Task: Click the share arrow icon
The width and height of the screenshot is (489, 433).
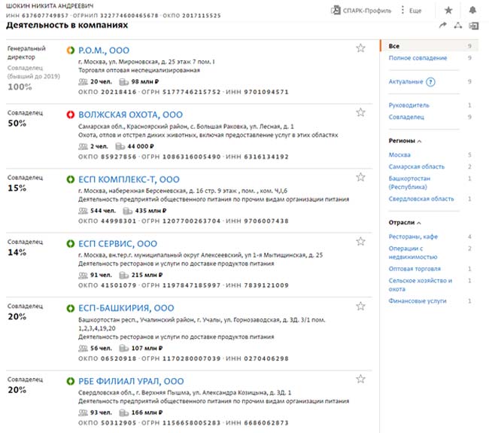Action: click(x=442, y=26)
